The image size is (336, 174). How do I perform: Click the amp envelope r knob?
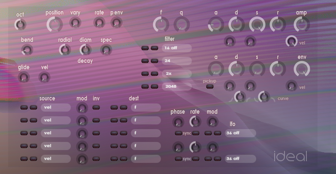278,24
